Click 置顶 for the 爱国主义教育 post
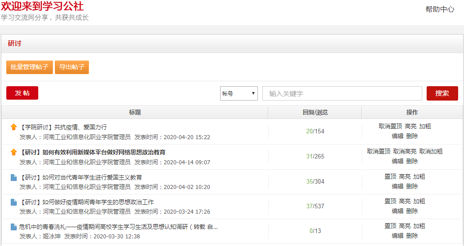464x246 pixels. (390, 176)
